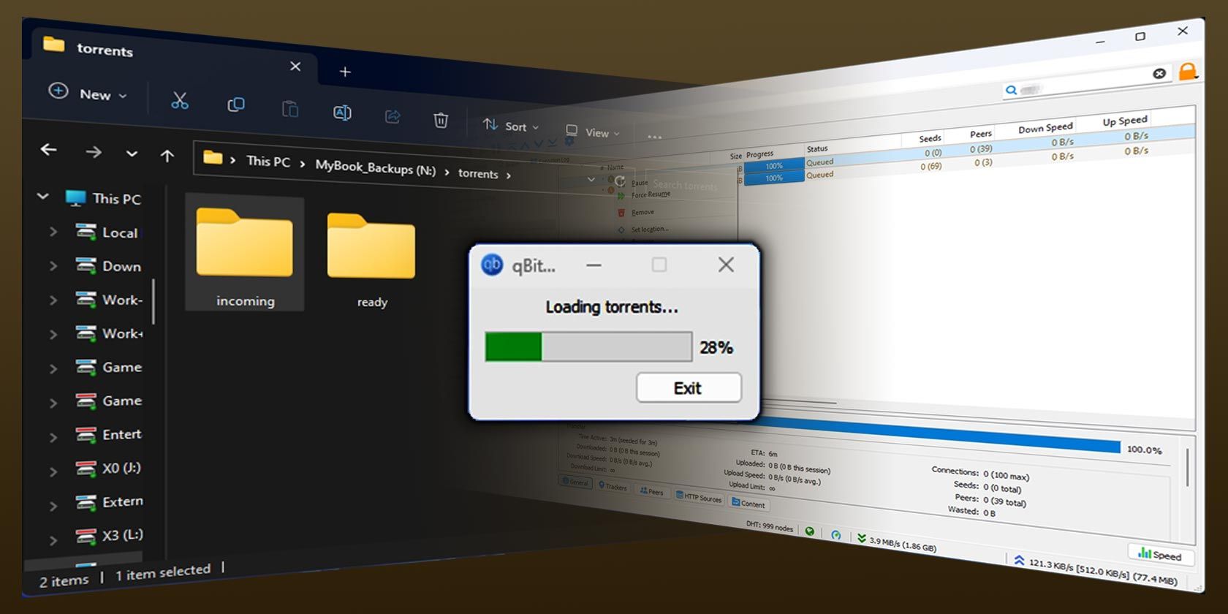Go back with the left arrow
The height and width of the screenshot is (614, 1228).
tap(48, 149)
